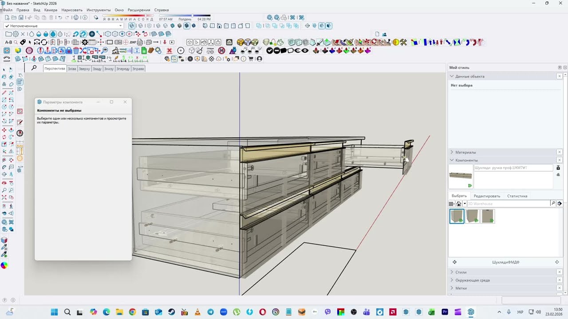Open the Камера menu
The height and width of the screenshot is (319, 568).
pyautogui.click(x=51, y=10)
